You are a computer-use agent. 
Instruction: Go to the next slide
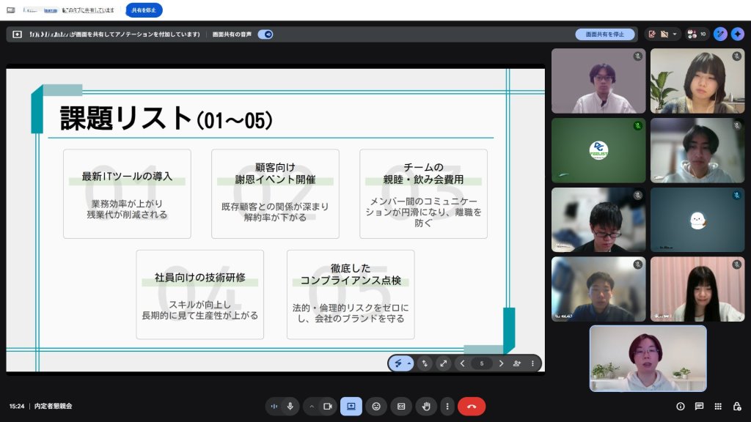click(x=502, y=363)
